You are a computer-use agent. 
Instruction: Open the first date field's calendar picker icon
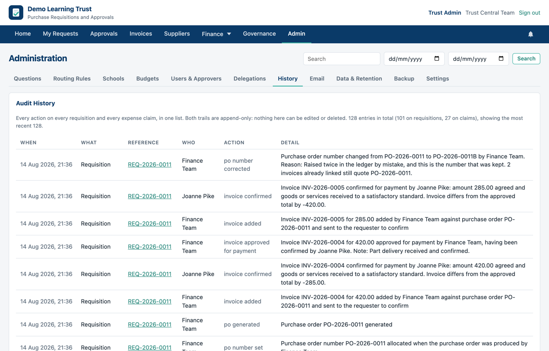(x=437, y=59)
